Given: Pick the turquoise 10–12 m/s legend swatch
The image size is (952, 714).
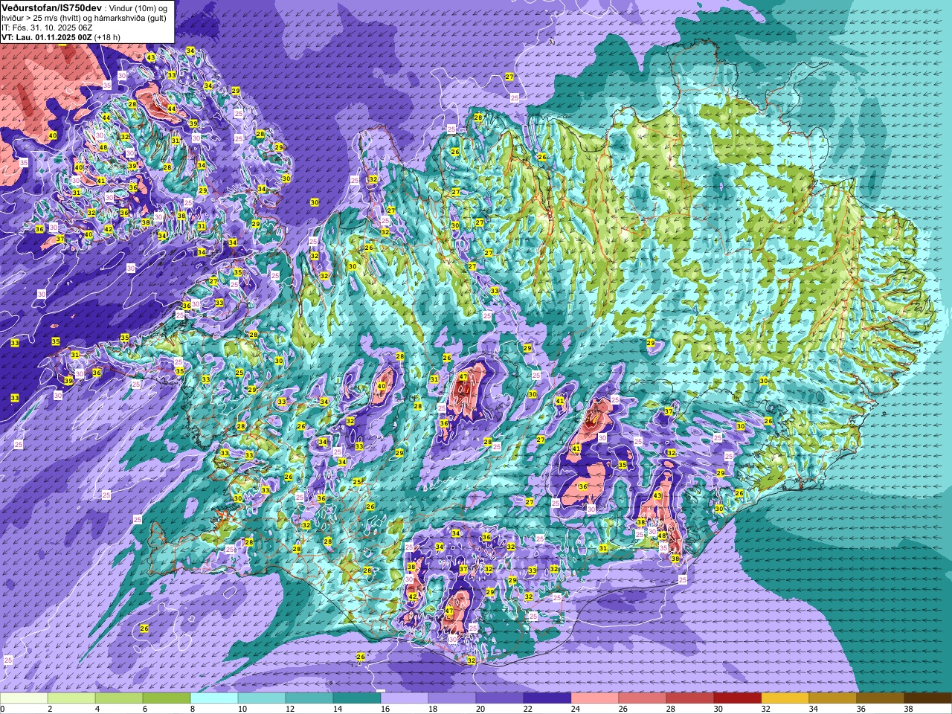Looking at the screenshot, I should (262, 698).
